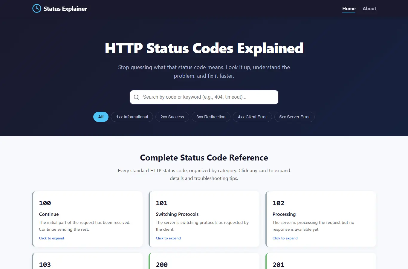This screenshot has width=408, height=269.
Task: Click the magnifier icon in search box
Action: (x=136, y=97)
